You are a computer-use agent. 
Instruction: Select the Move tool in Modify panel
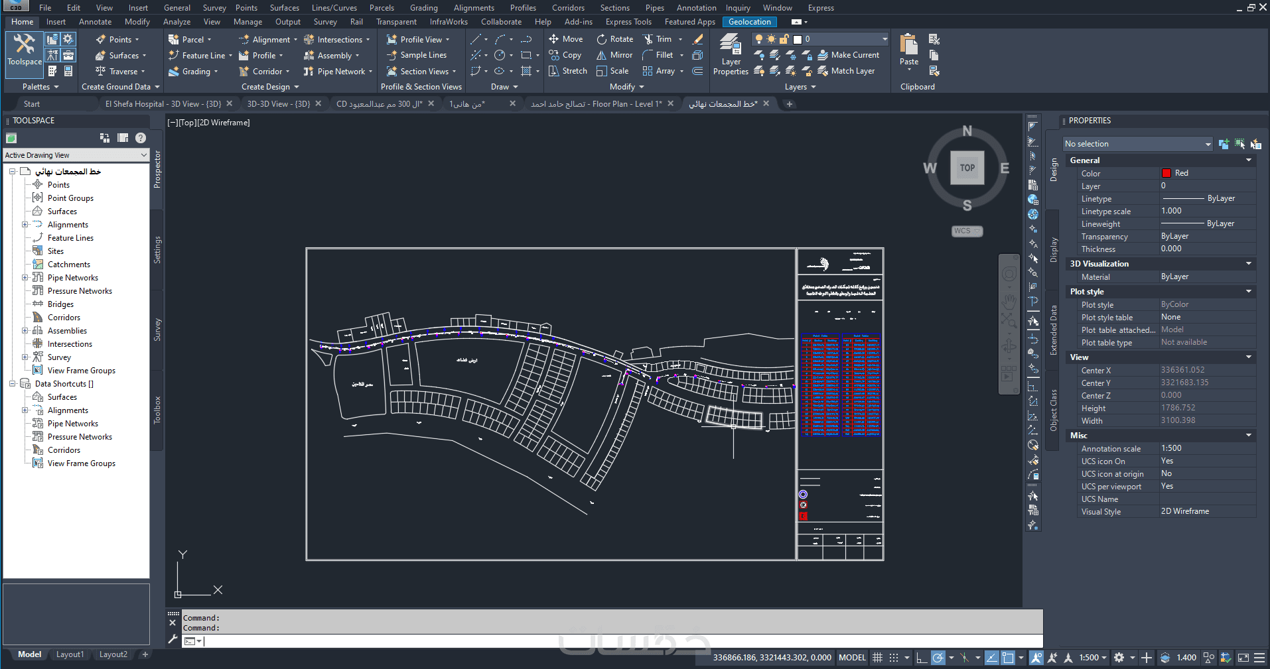pyautogui.click(x=565, y=39)
